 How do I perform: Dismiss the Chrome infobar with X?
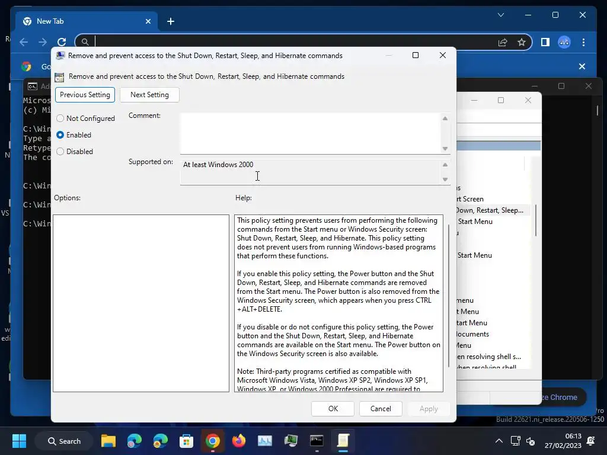[582, 66]
